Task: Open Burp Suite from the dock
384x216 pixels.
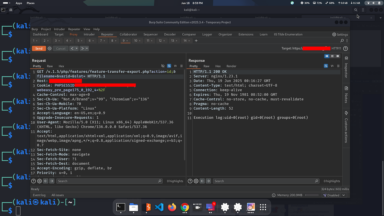Action: coord(147,207)
